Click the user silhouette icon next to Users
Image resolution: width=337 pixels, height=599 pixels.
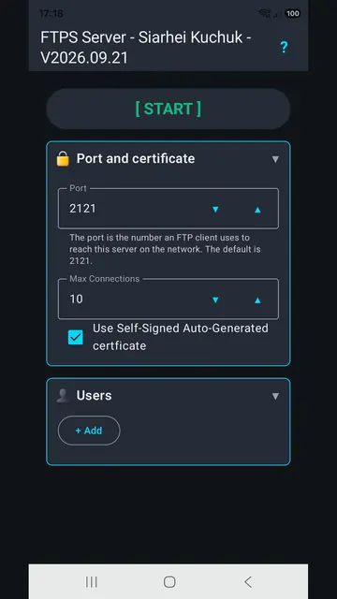[x=63, y=395]
